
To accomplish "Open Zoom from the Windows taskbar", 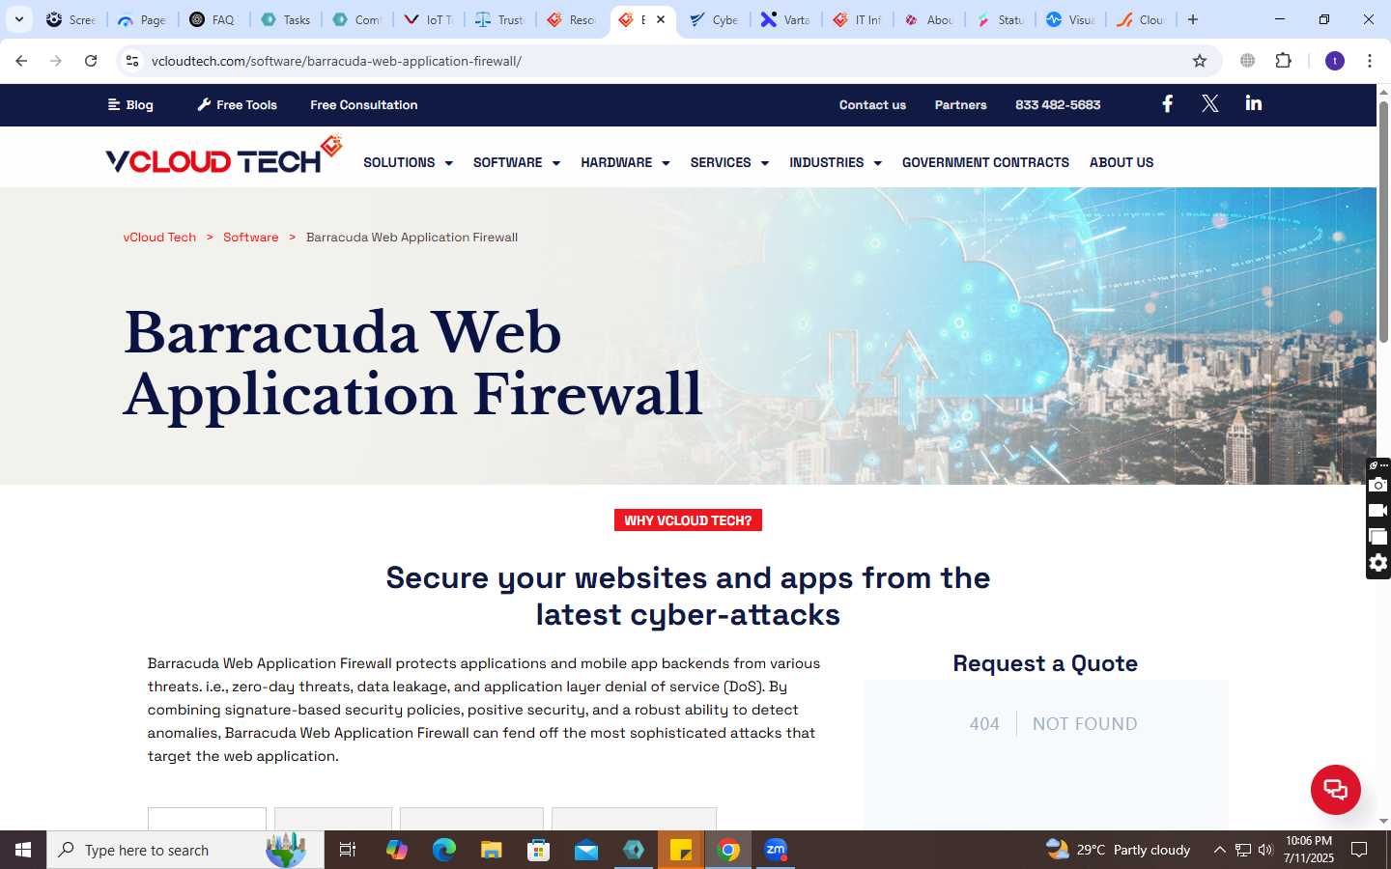I will coord(776,850).
